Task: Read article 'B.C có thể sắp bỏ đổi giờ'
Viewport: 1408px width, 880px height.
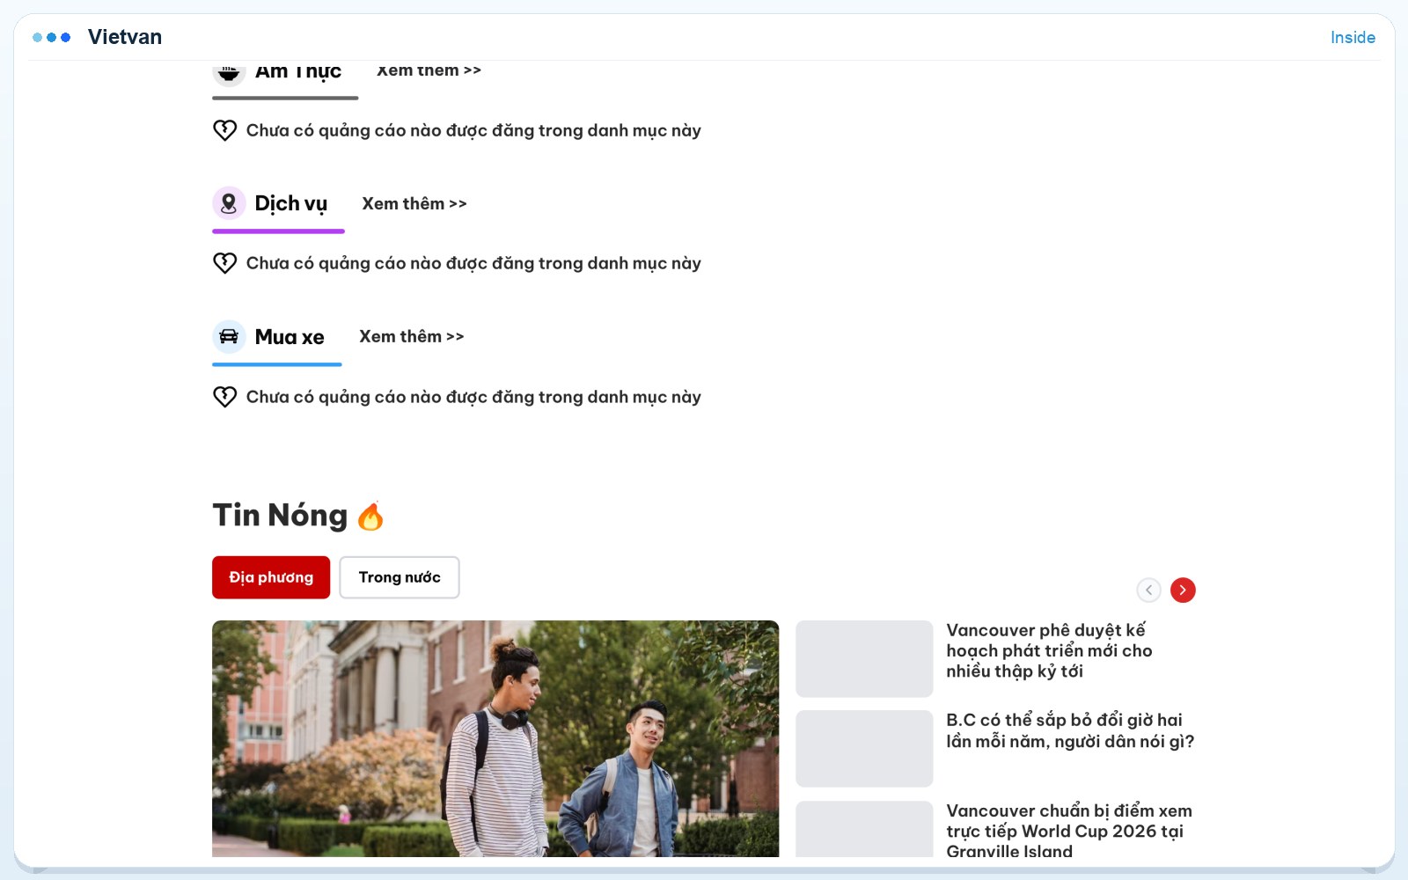Action: tap(1070, 730)
